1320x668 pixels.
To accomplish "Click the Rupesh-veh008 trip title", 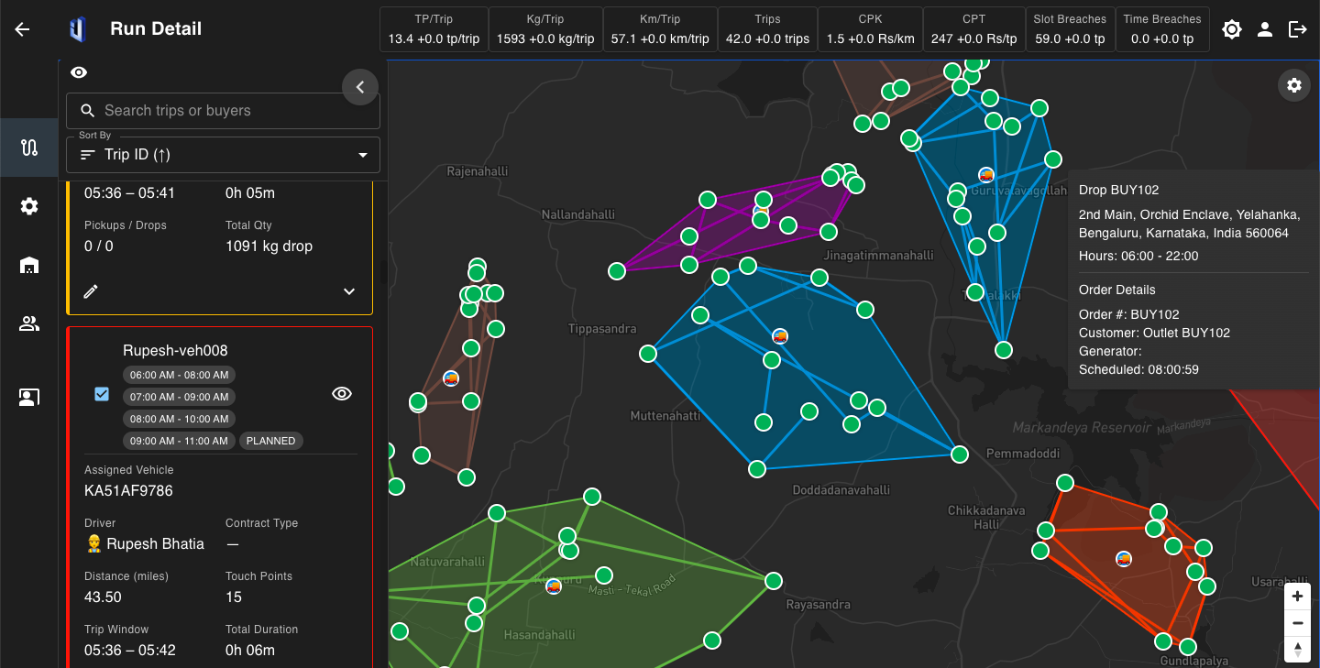I will [x=175, y=350].
